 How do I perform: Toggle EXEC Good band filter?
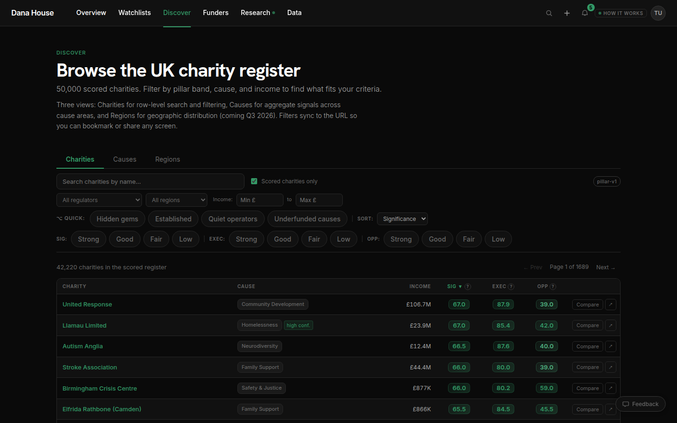click(x=283, y=239)
